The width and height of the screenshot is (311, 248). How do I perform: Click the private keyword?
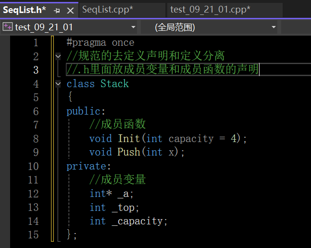coord(86,166)
